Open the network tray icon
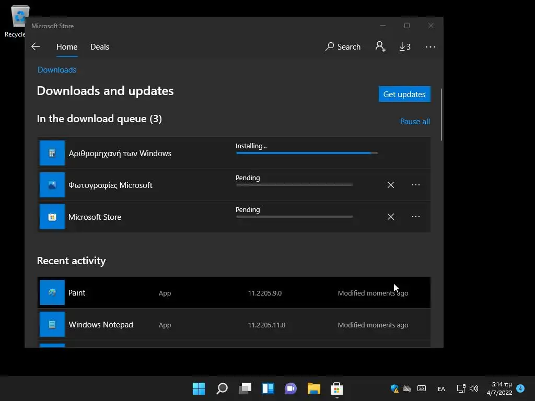Screen dimensions: 535x401 coord(461,388)
